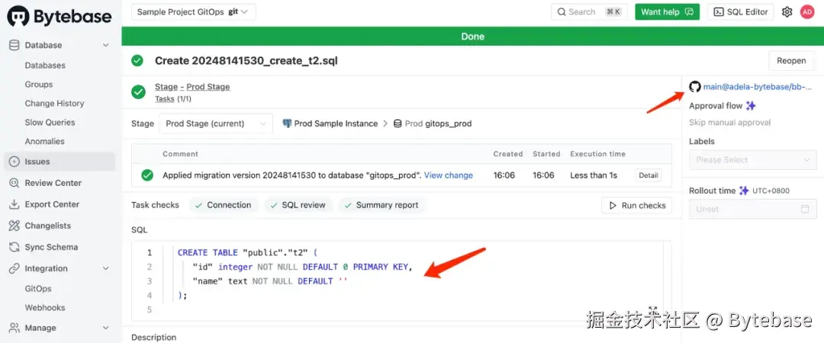
Task: Click Skip manual approval text
Action: (729, 123)
